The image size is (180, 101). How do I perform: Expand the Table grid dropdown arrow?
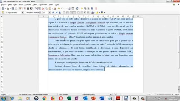coord(75,8)
